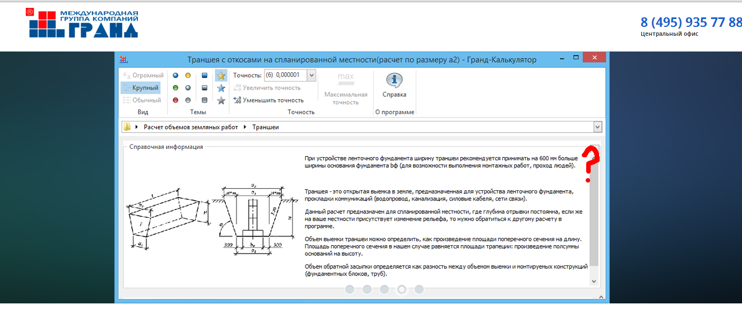Click Увеличить точность button

click(x=267, y=88)
